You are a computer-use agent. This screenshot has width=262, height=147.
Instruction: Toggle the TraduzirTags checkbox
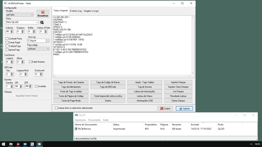point(7,46)
